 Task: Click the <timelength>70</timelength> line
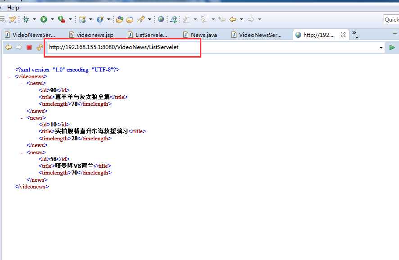[x=75, y=173]
